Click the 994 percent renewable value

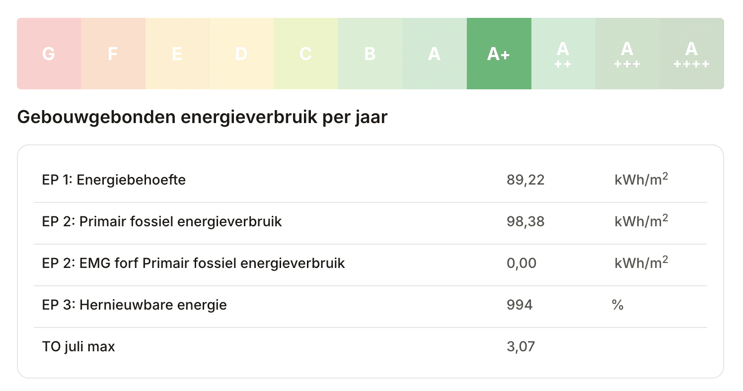coord(520,305)
